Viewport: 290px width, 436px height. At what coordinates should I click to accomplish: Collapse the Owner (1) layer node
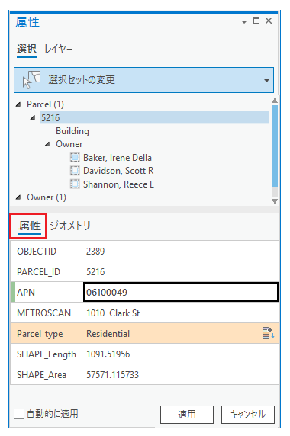tap(18, 197)
